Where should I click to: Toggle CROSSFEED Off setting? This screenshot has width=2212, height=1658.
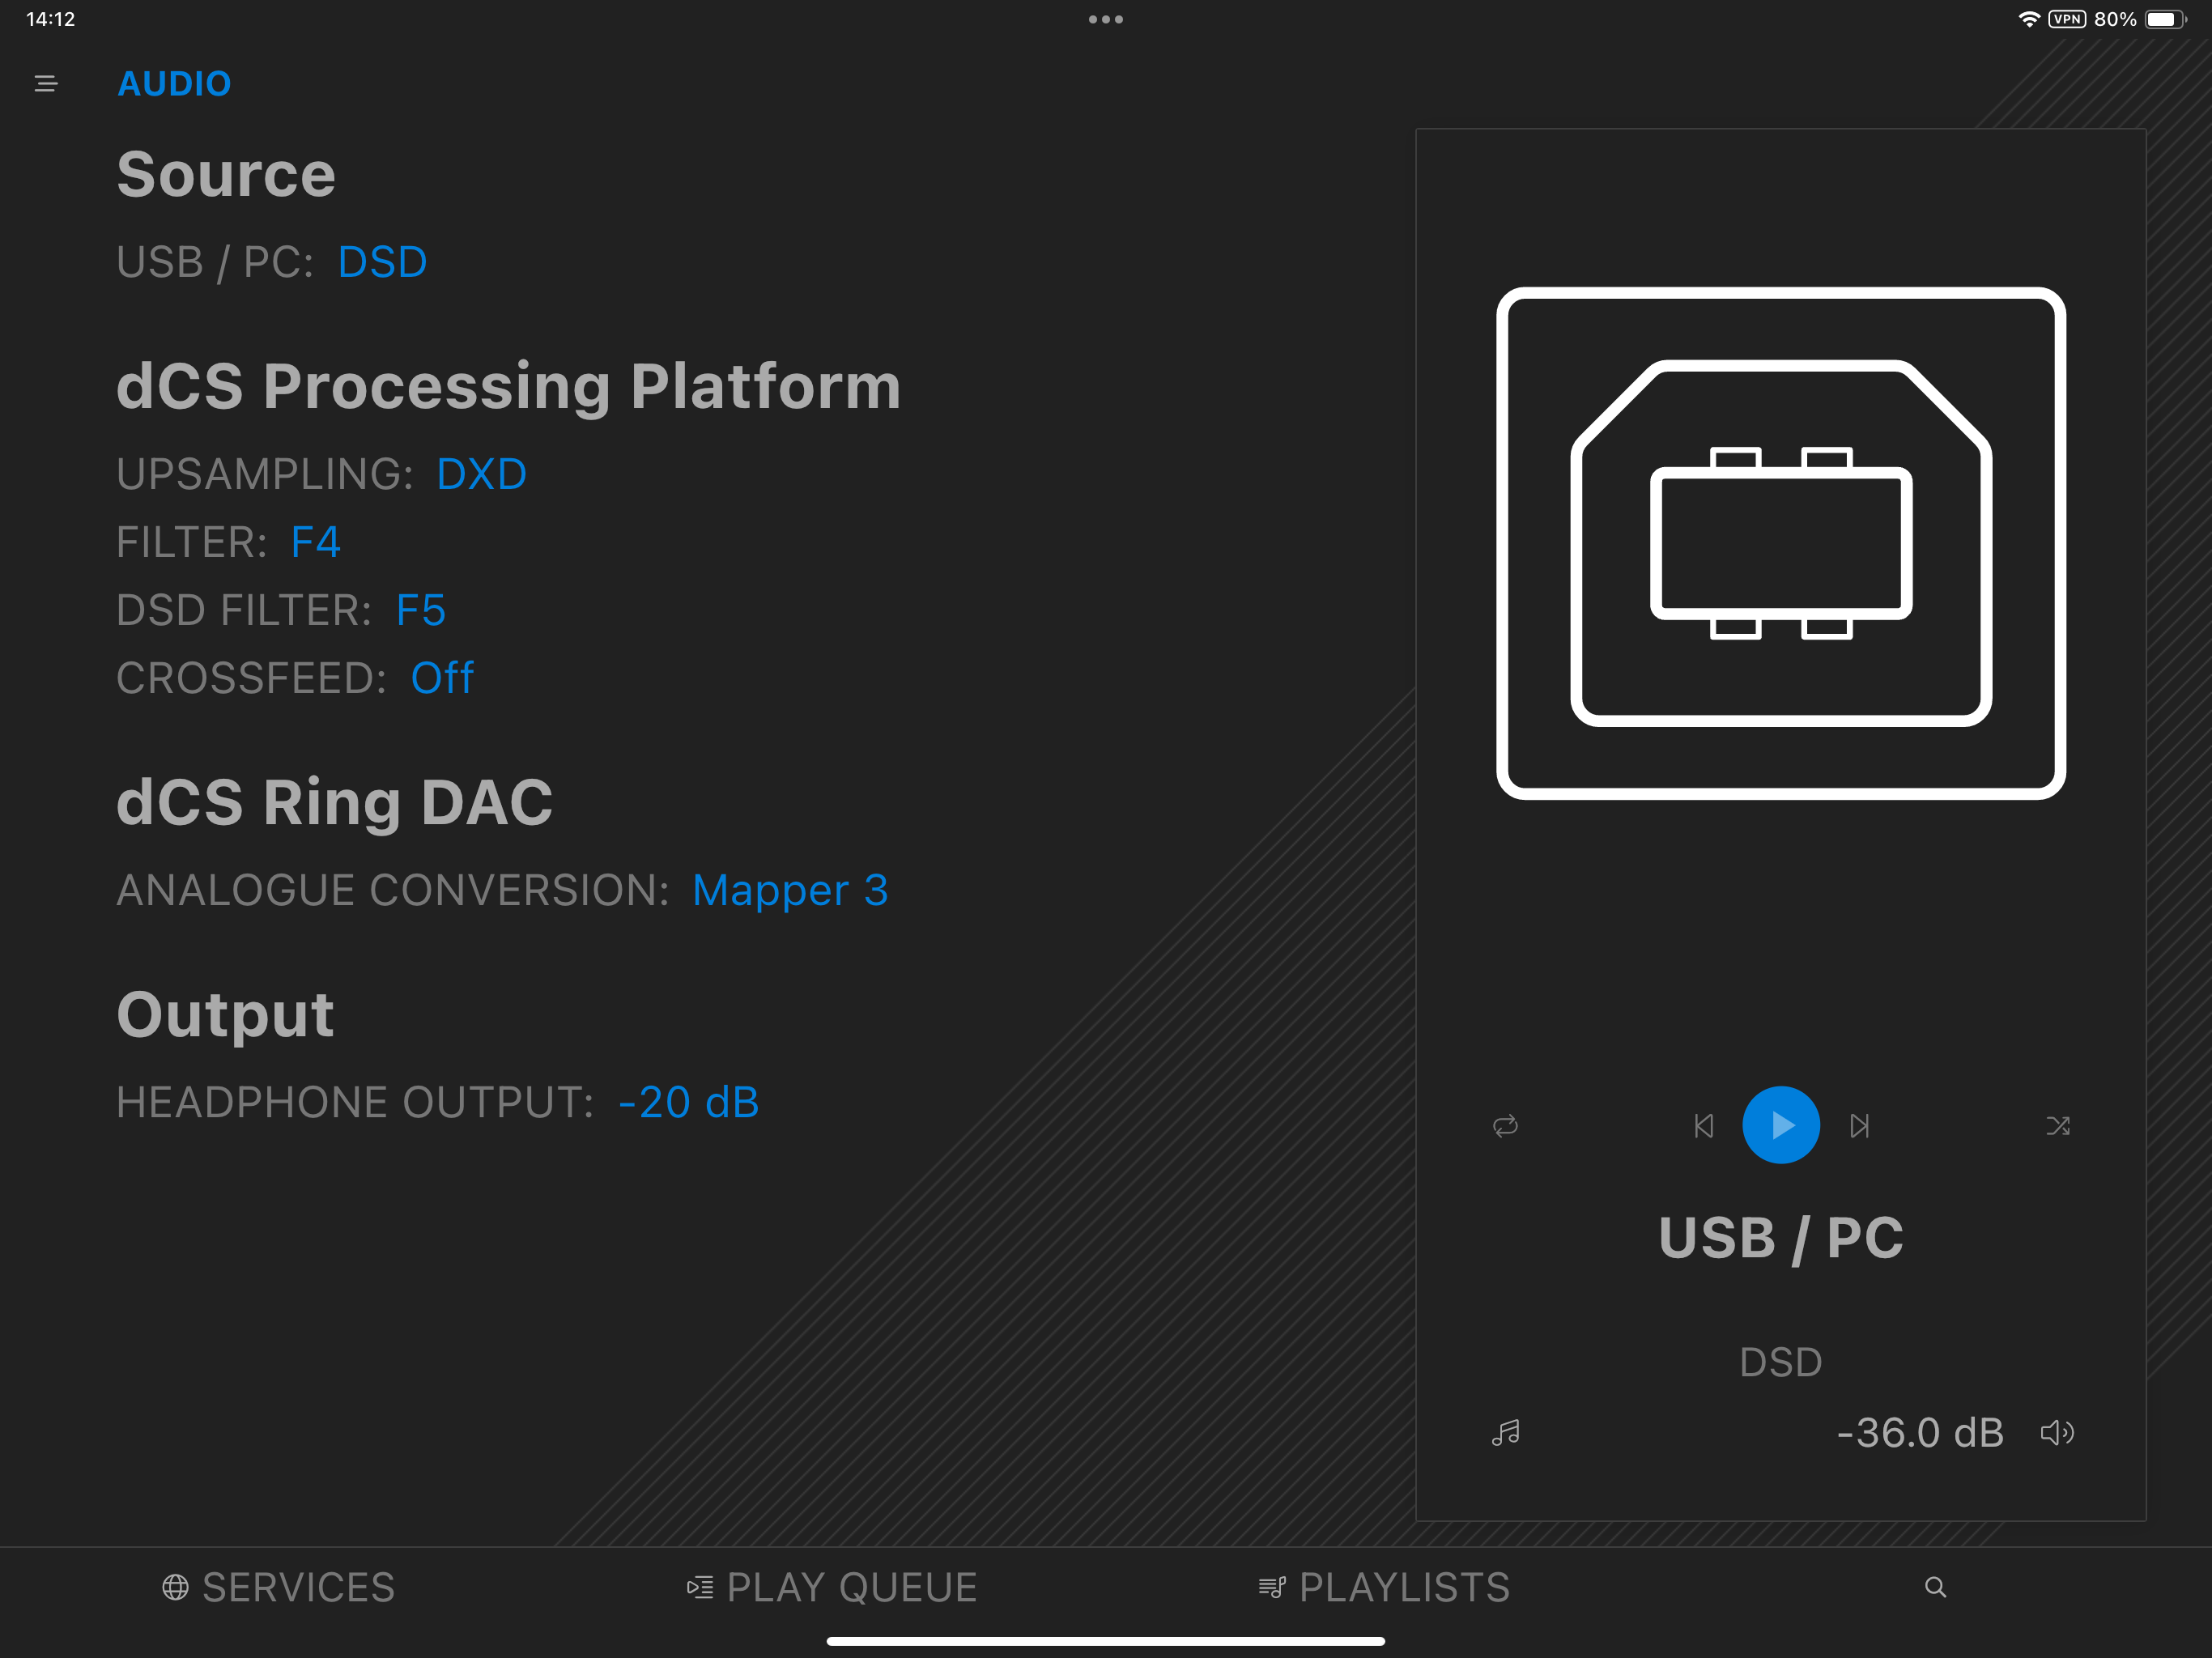442,678
